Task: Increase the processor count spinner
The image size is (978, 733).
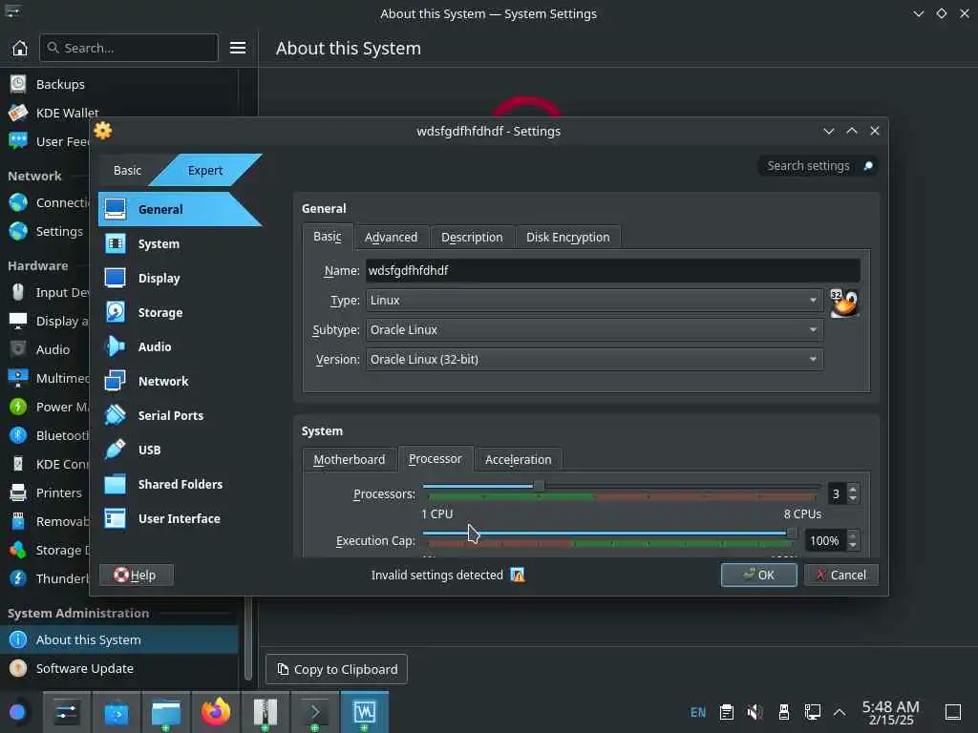Action: (853, 489)
